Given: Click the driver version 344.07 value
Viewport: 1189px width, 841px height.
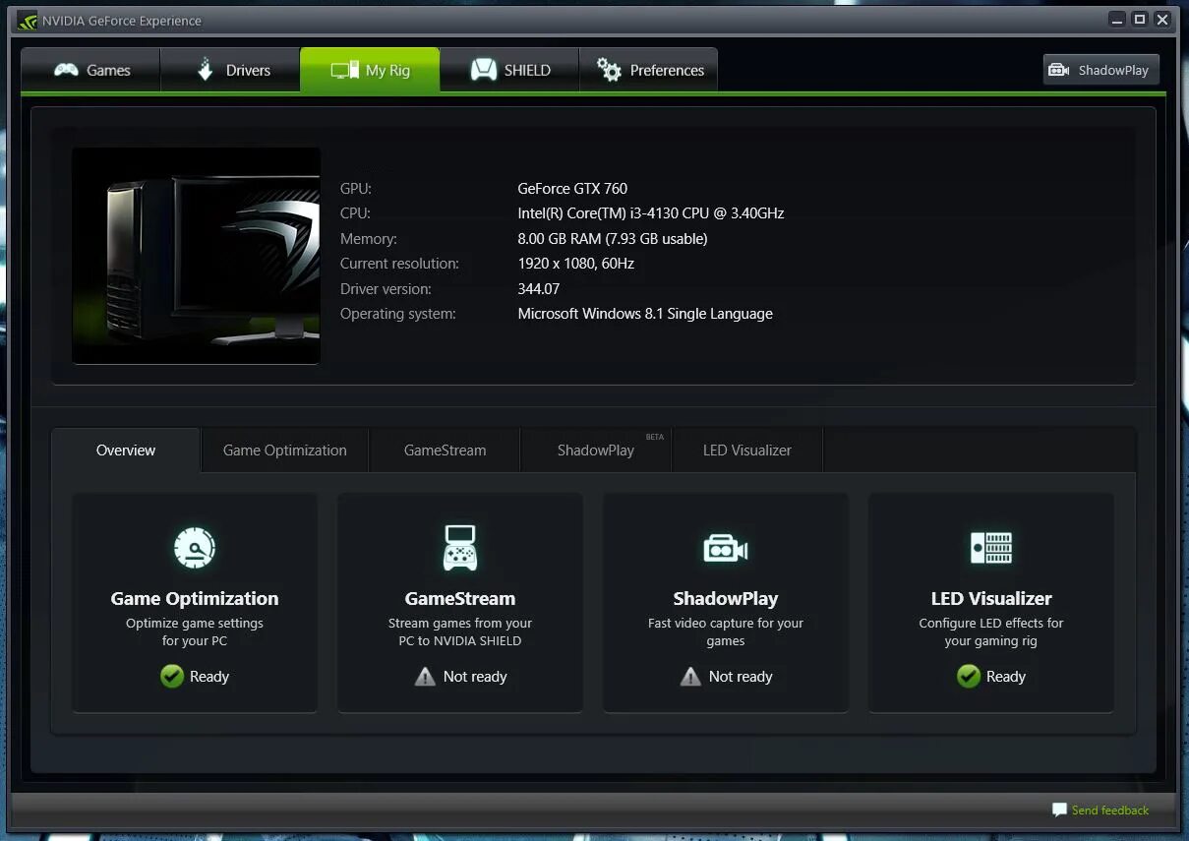Looking at the screenshot, I should pos(539,288).
